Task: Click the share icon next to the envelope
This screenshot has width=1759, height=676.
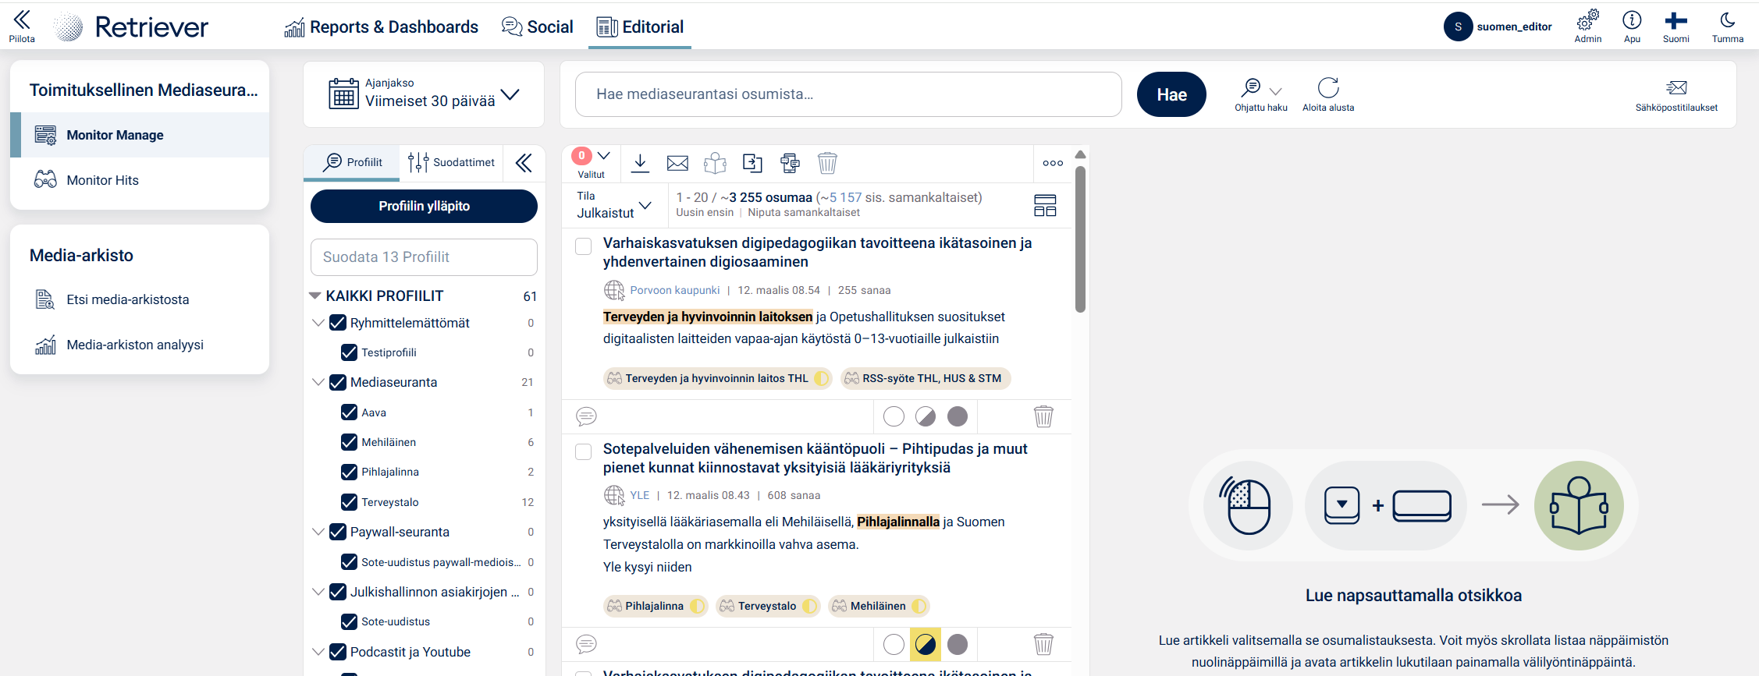Action: [x=715, y=163]
